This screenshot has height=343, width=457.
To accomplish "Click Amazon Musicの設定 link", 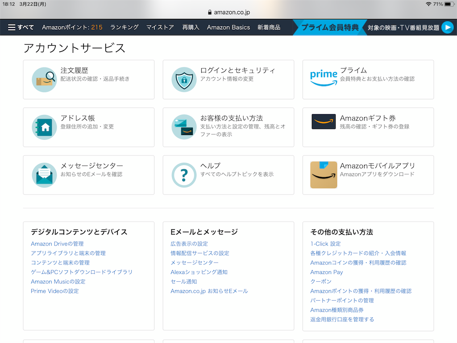I will [x=58, y=281].
